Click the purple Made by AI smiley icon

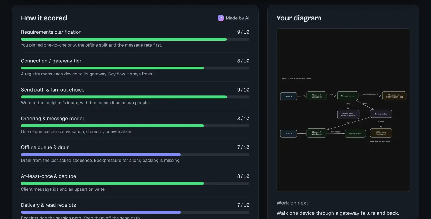tap(221, 18)
